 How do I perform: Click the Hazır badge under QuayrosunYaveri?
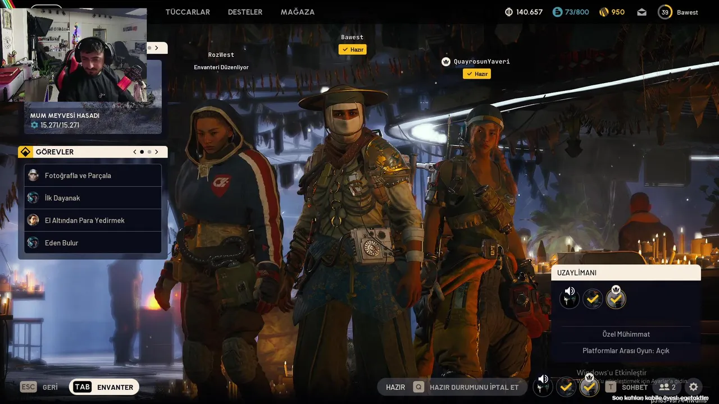pos(477,74)
